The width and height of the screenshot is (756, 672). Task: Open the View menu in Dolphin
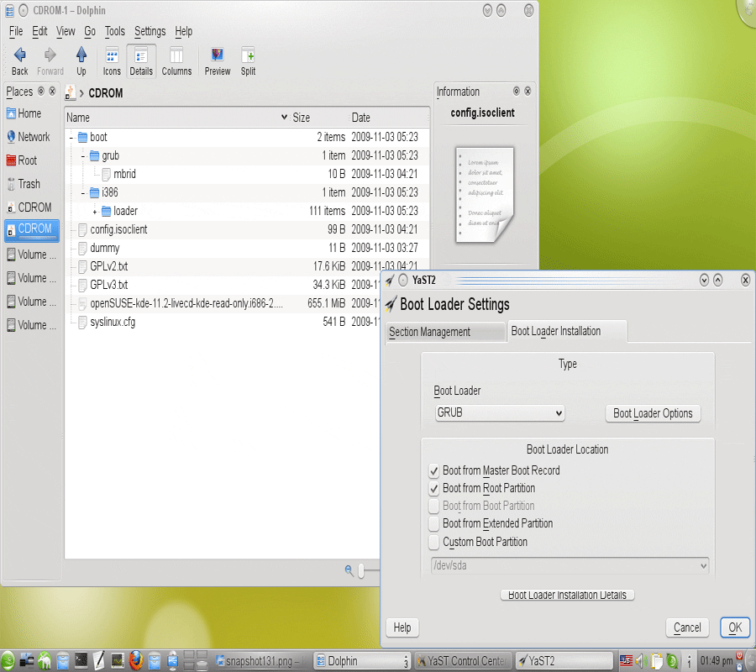click(x=66, y=31)
